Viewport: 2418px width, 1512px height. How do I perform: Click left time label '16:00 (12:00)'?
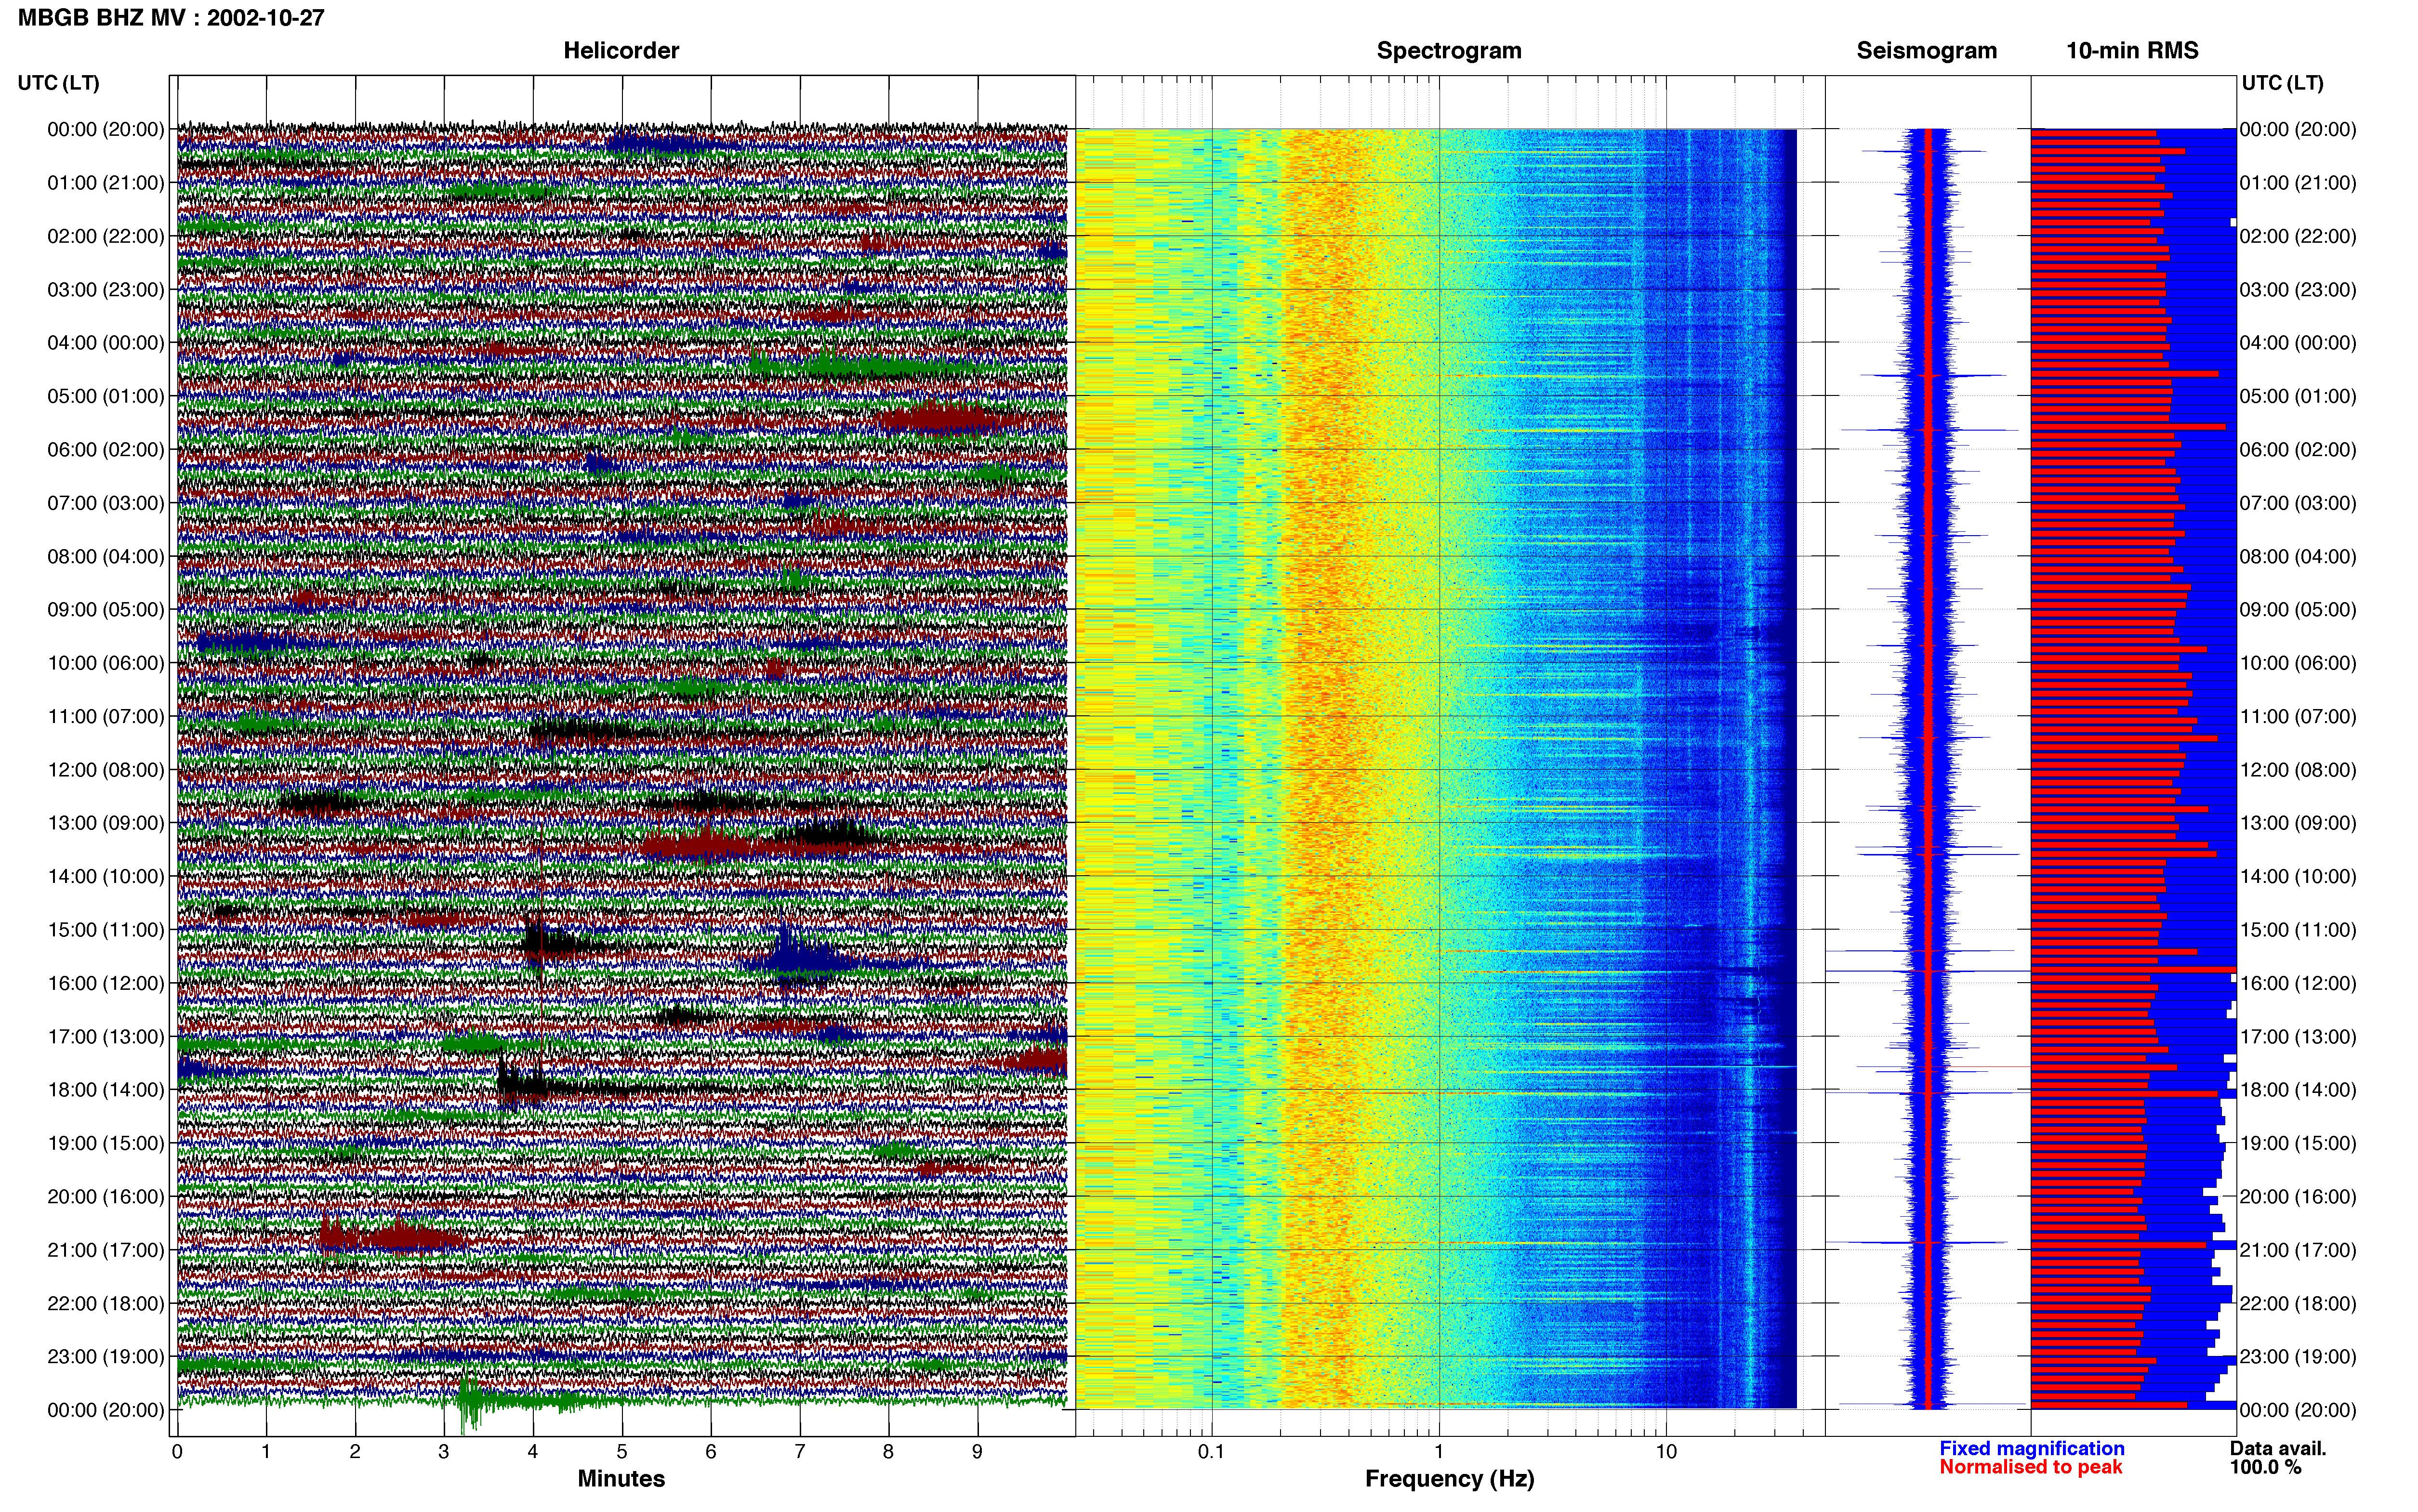point(106,983)
